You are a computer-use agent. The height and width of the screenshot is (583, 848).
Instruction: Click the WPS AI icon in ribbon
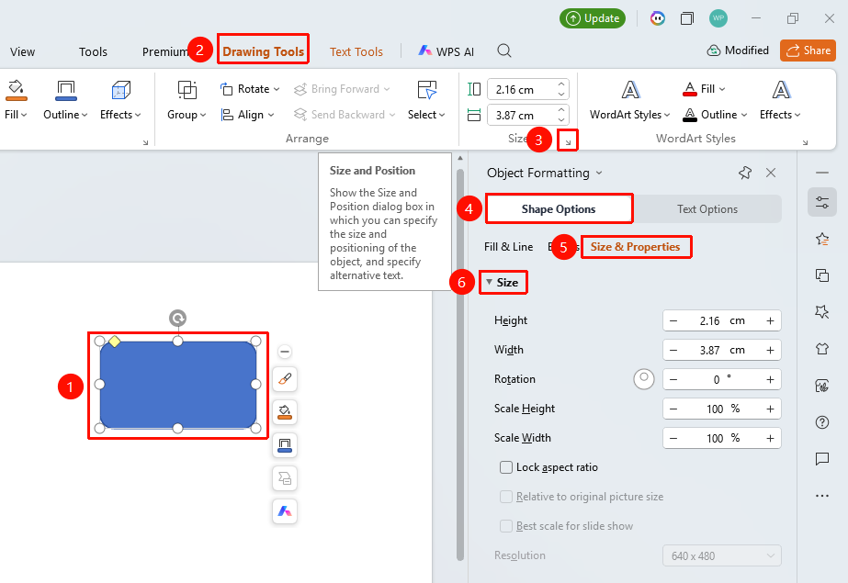424,50
